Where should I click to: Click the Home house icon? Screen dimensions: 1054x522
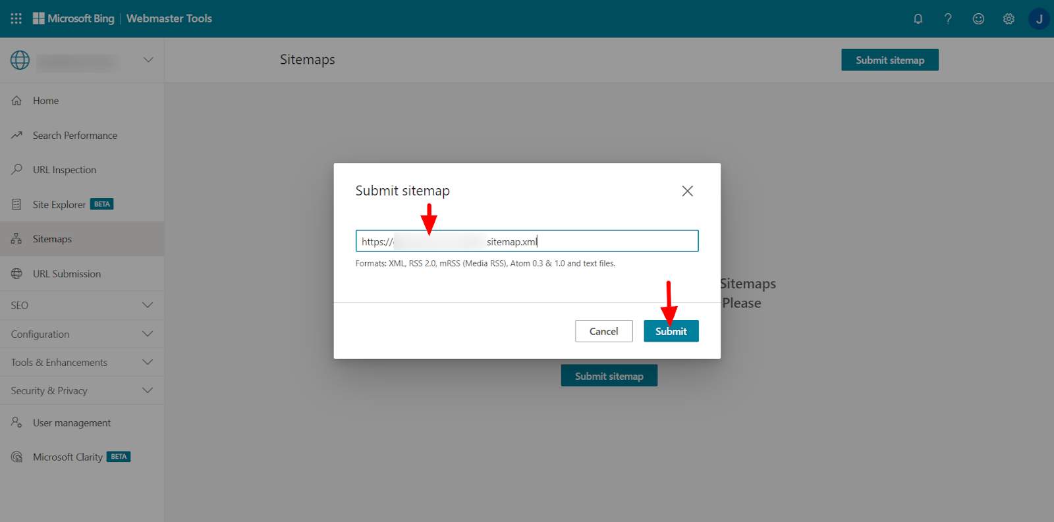16,101
